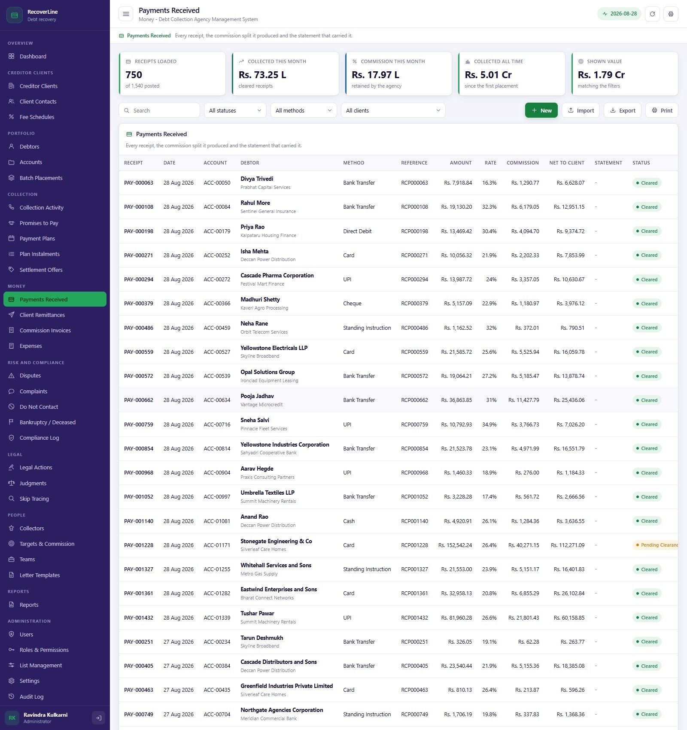The width and height of the screenshot is (687, 730).
Task: Open Reports in sidebar
Action: (x=55, y=605)
